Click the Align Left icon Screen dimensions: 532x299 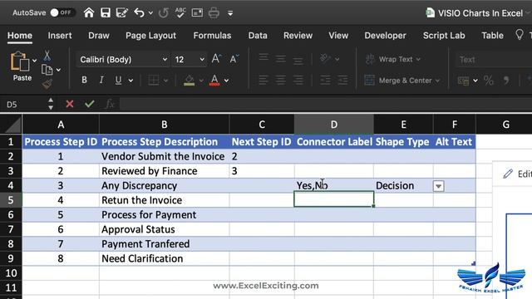[264, 81]
